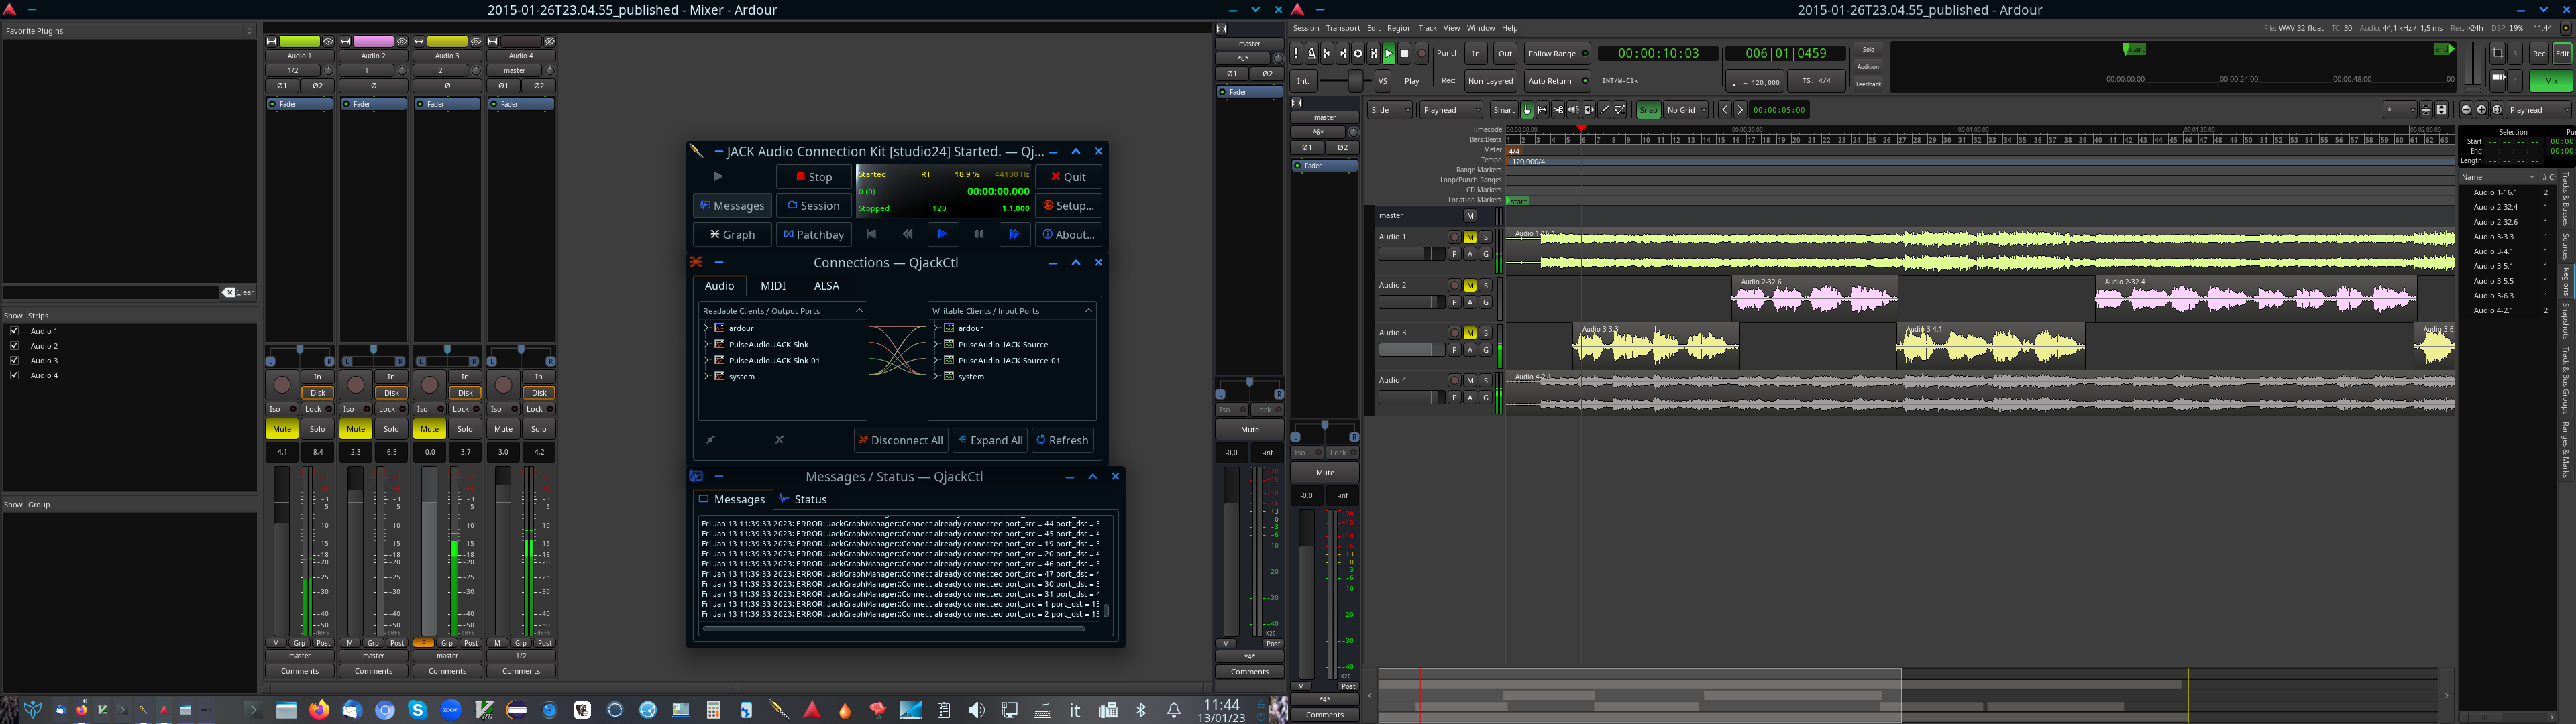Uncheck Audio 2 in Mixer Strips list
The image size is (2576, 724).
[x=14, y=346]
